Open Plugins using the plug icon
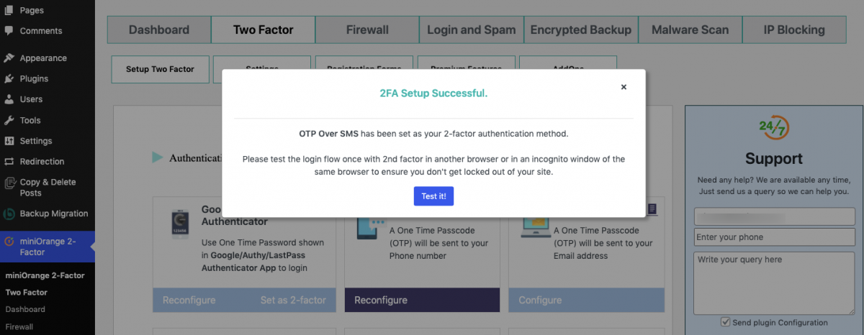The height and width of the screenshot is (335, 864). [x=9, y=78]
